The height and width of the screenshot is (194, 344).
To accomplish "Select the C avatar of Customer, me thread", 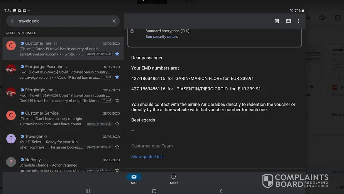I will (x=11, y=46).
